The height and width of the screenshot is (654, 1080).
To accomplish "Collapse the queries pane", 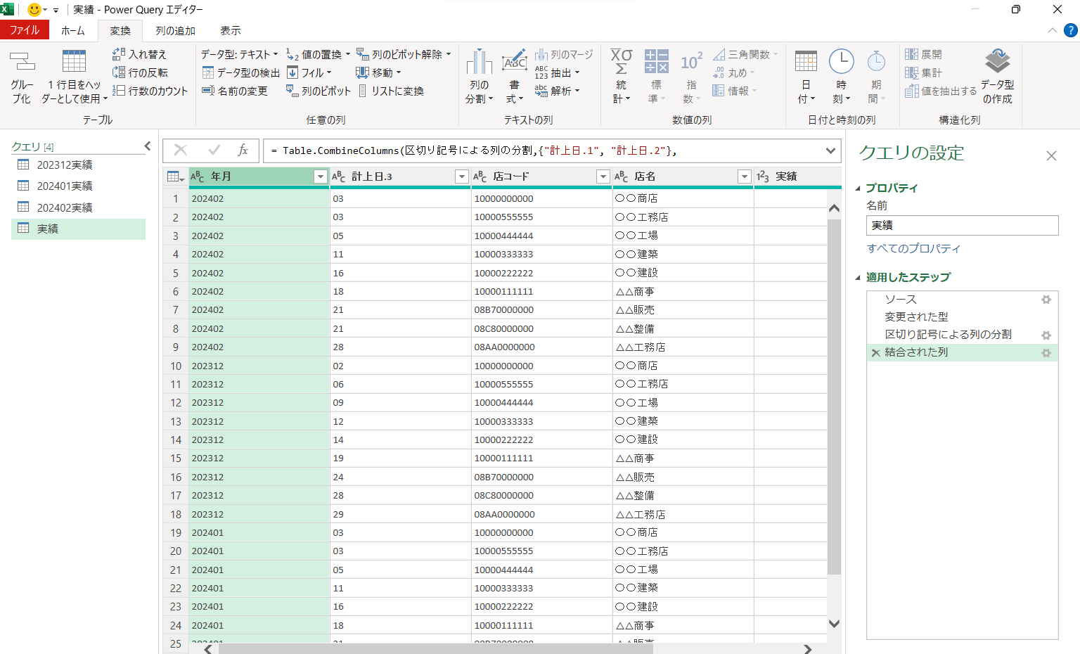I will point(147,146).
